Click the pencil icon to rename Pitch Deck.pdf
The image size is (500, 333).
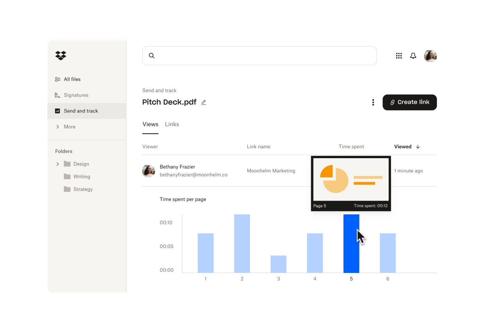tap(204, 102)
